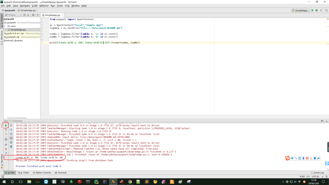Open the Refactor menu
The image size is (329, 185).
pyautogui.click(x=44, y=6)
